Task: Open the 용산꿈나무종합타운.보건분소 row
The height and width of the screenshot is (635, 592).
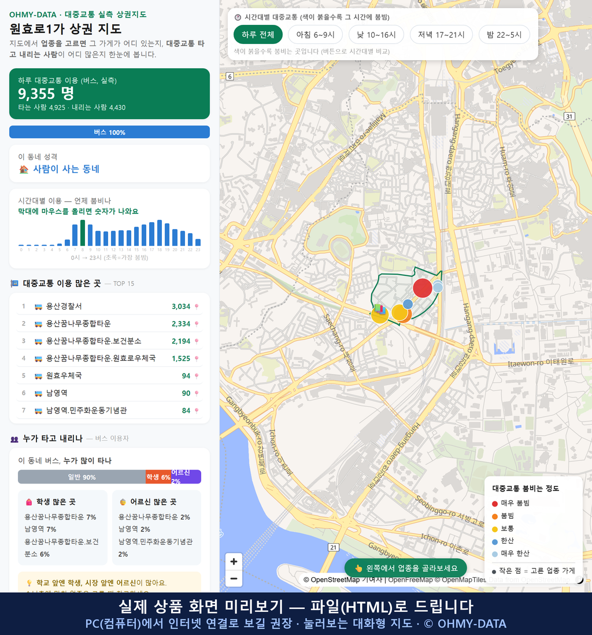Action: click(x=109, y=341)
